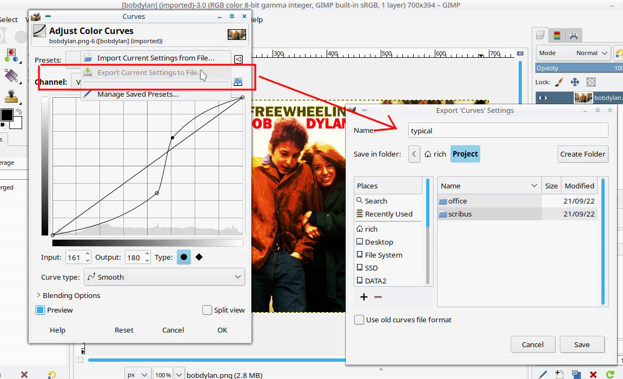Toggle lock position and size icon
This screenshot has width=623, height=379.
point(575,82)
